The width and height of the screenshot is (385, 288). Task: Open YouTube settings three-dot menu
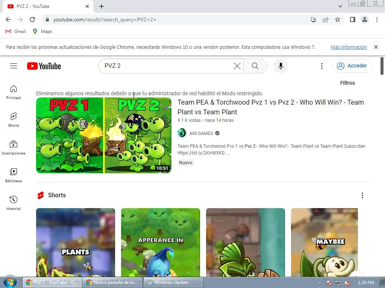[322, 66]
